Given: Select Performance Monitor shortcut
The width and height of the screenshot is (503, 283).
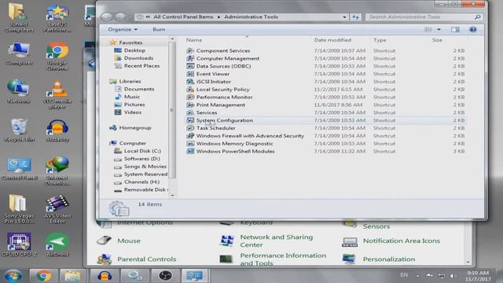Looking at the screenshot, I should pyautogui.click(x=224, y=97).
